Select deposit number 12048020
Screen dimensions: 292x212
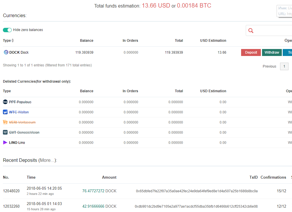point(11,191)
